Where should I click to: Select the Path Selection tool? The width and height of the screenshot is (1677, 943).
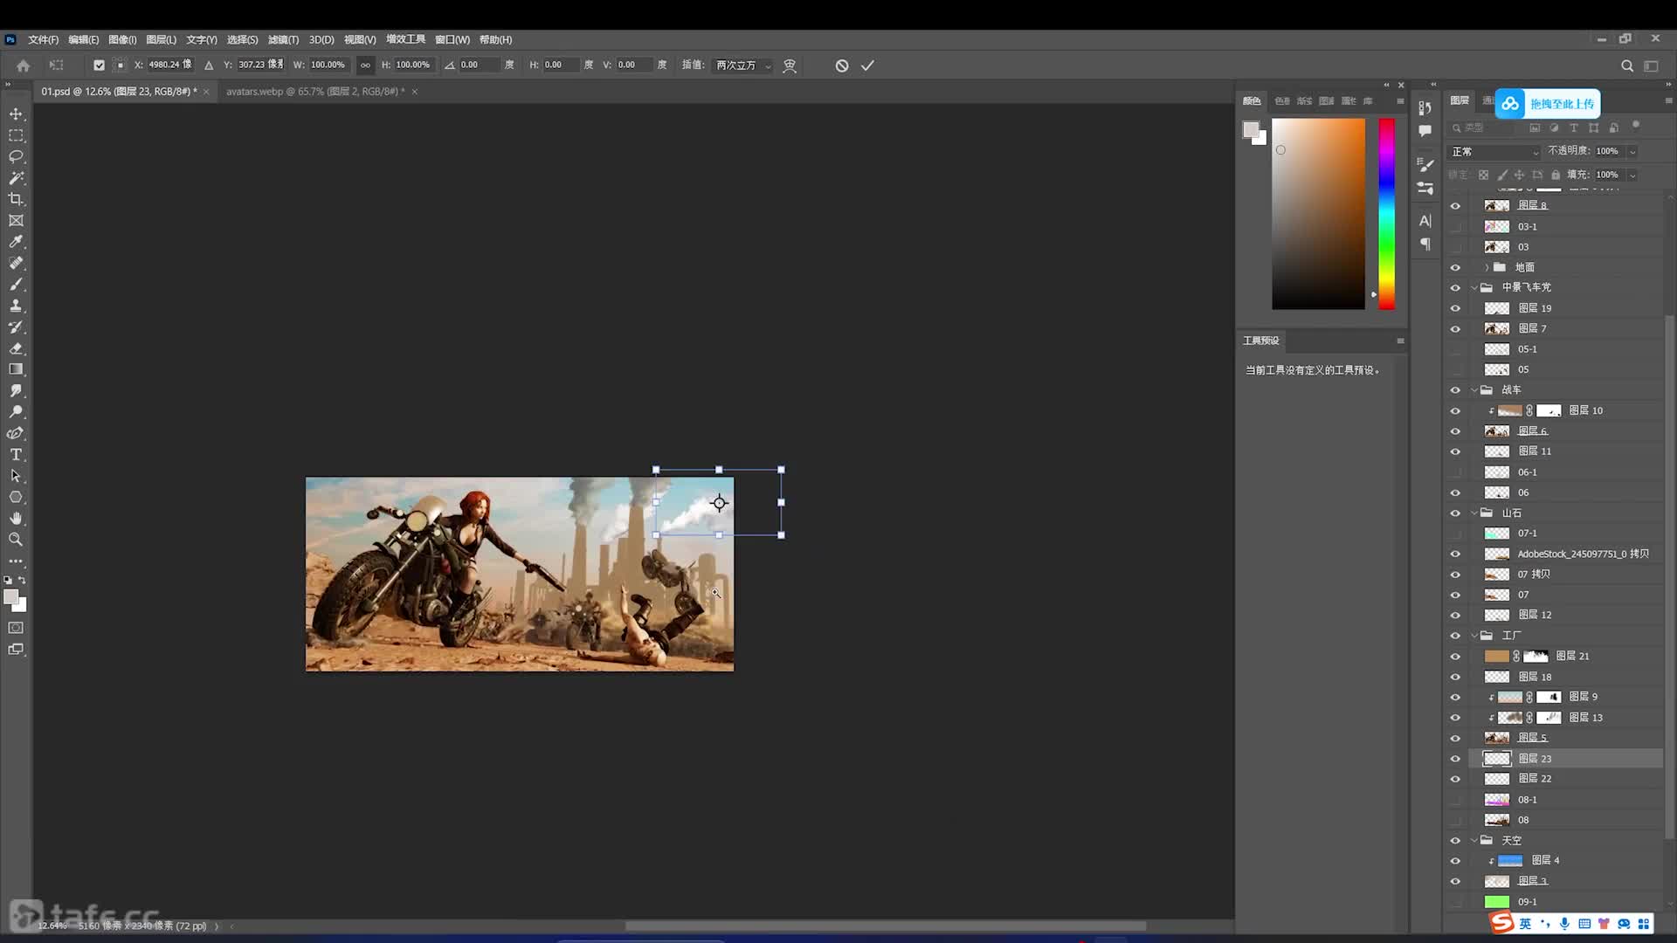[16, 476]
